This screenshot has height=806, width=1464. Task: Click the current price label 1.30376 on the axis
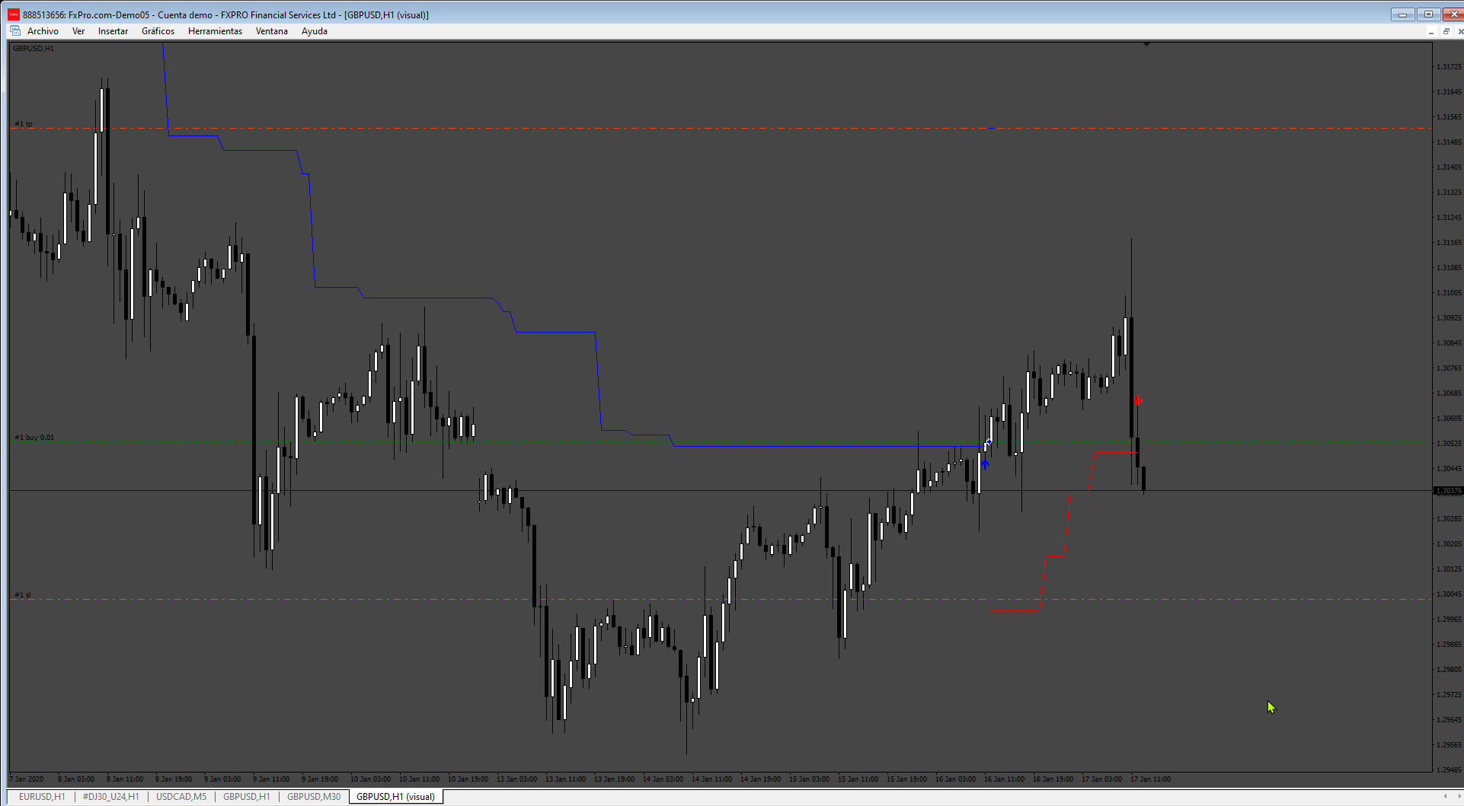[1448, 491]
